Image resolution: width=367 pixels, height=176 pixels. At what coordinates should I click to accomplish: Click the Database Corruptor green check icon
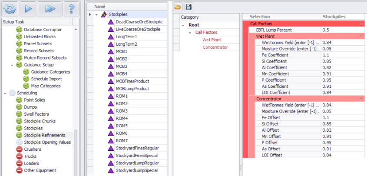tap(19, 30)
